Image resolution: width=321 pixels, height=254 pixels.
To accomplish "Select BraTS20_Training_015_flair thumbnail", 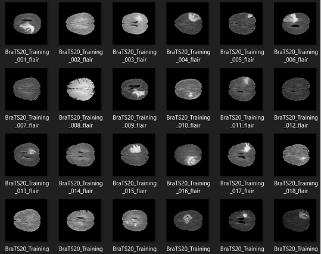I will pyautogui.click(x=133, y=155).
